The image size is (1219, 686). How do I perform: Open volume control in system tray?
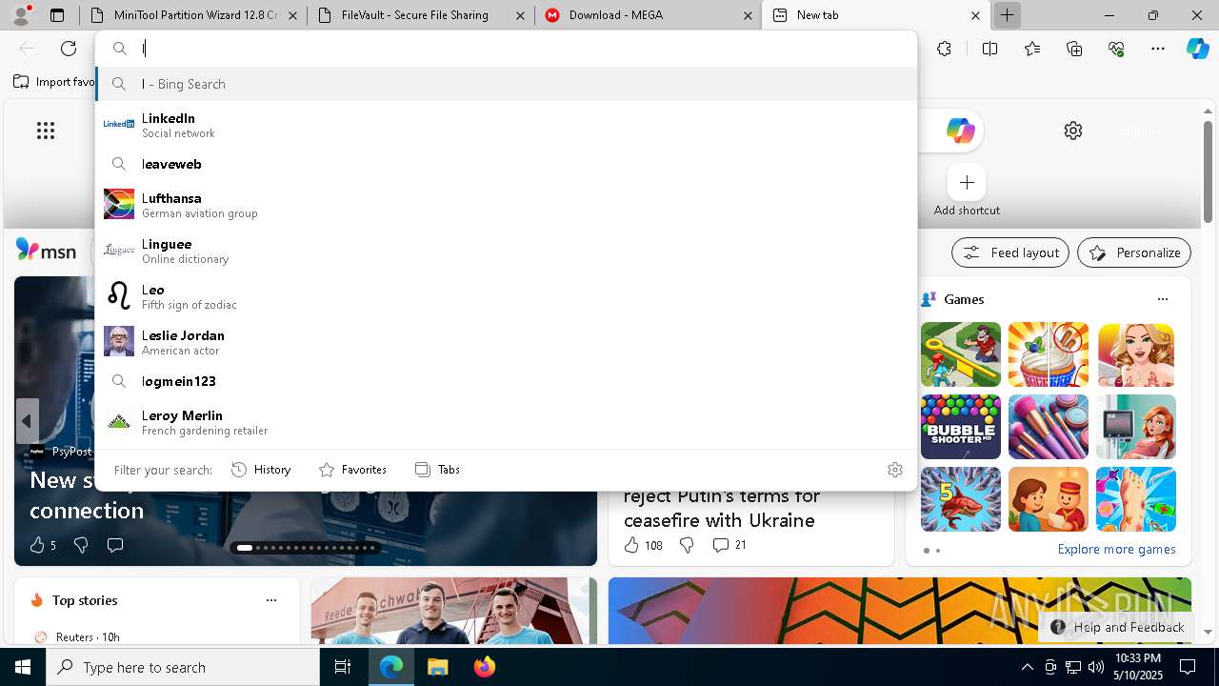[1095, 667]
